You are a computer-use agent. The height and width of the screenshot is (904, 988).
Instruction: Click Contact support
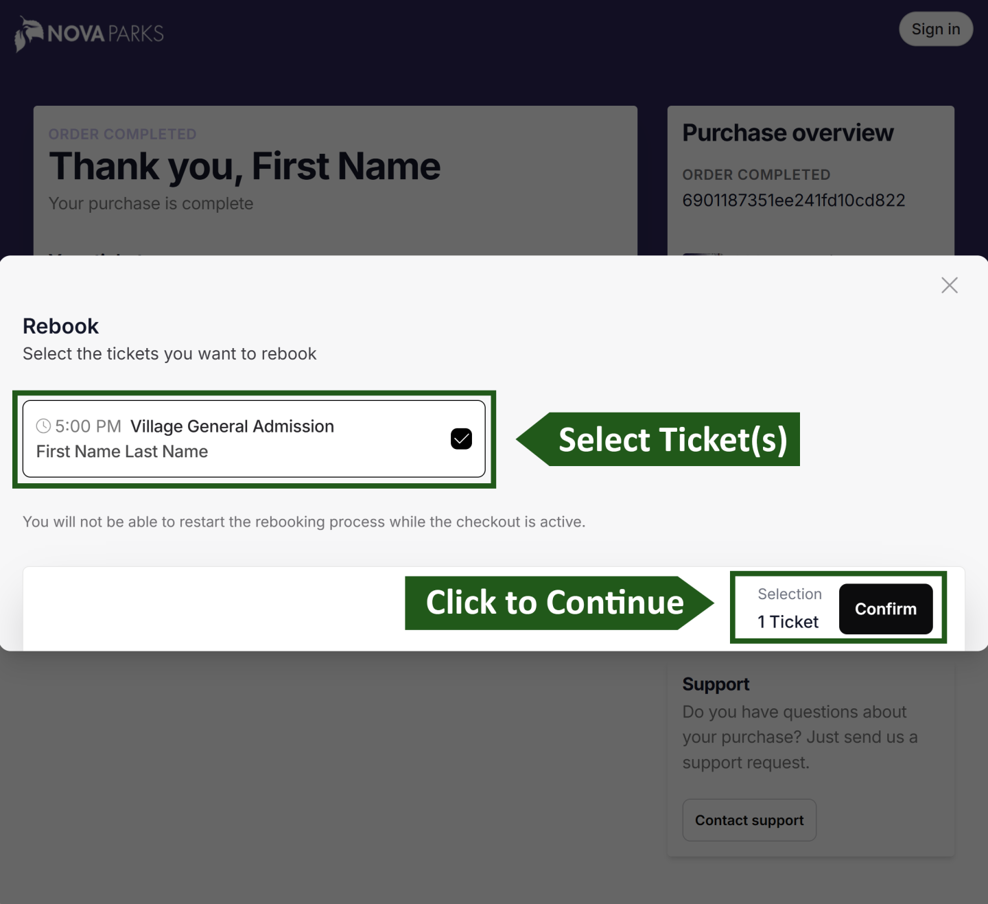point(749,820)
